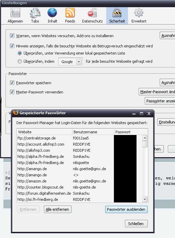The image size is (175, 238).
Task: Sort by Benutzername column header
Action: pyautogui.click(x=93, y=132)
